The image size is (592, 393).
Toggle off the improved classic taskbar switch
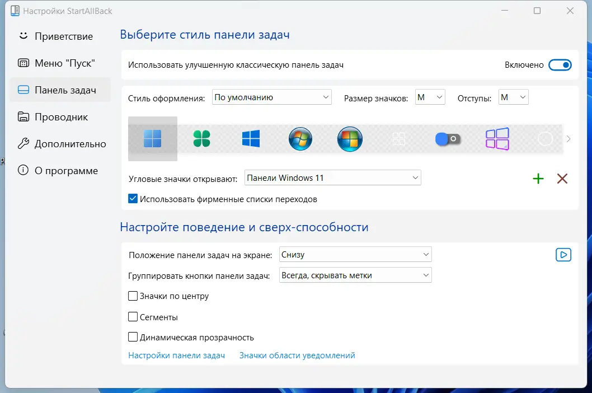pyautogui.click(x=560, y=64)
